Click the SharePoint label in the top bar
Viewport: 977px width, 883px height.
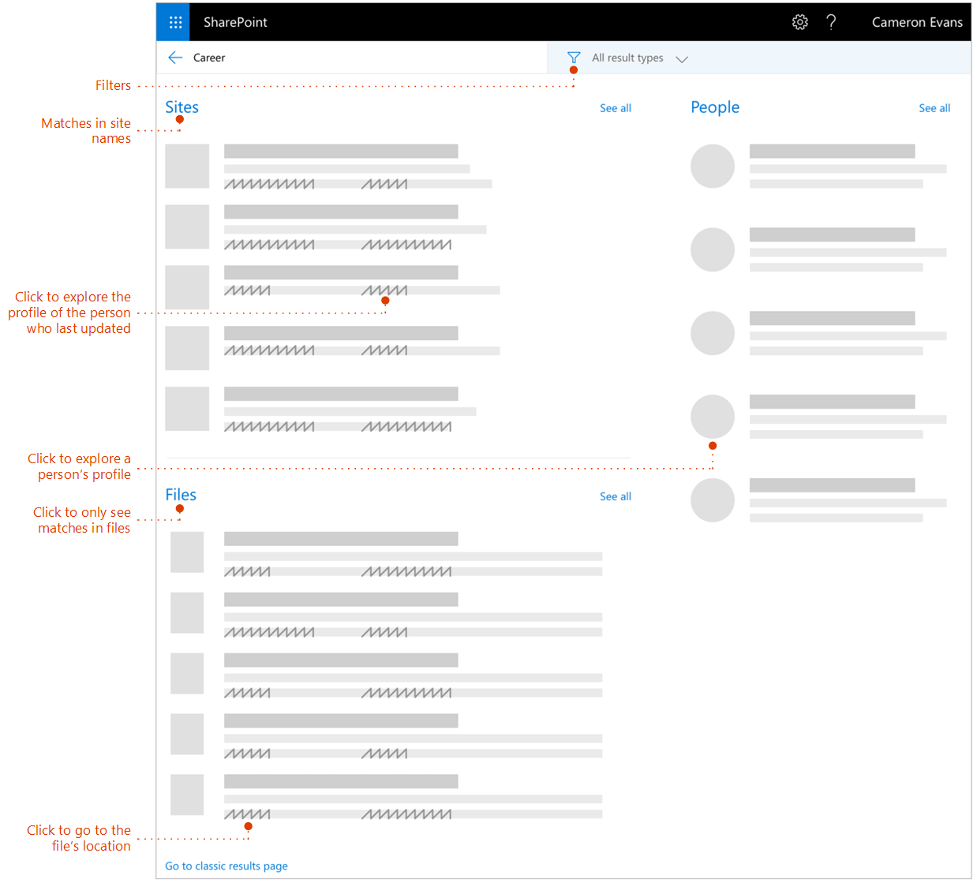[x=235, y=22]
